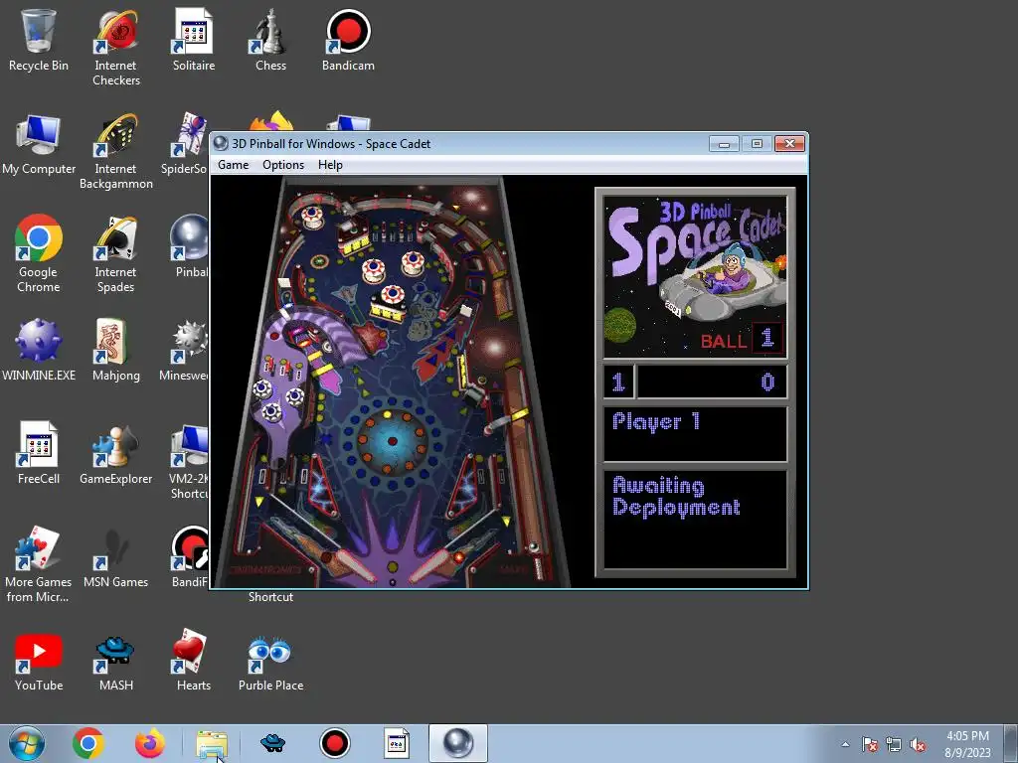Click the Space Cadet logo artwork
This screenshot has width=1018, height=763.
(695, 277)
